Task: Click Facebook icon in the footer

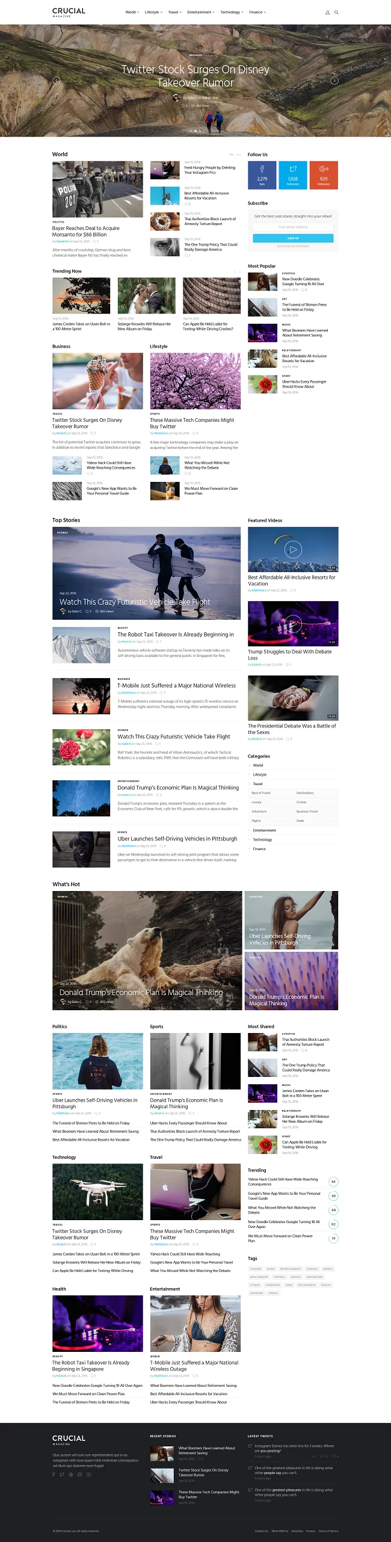Action: [54, 1474]
